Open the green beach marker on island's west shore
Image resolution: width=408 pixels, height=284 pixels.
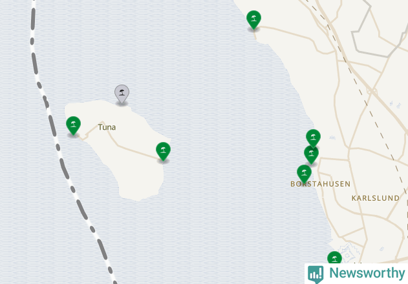tap(73, 125)
